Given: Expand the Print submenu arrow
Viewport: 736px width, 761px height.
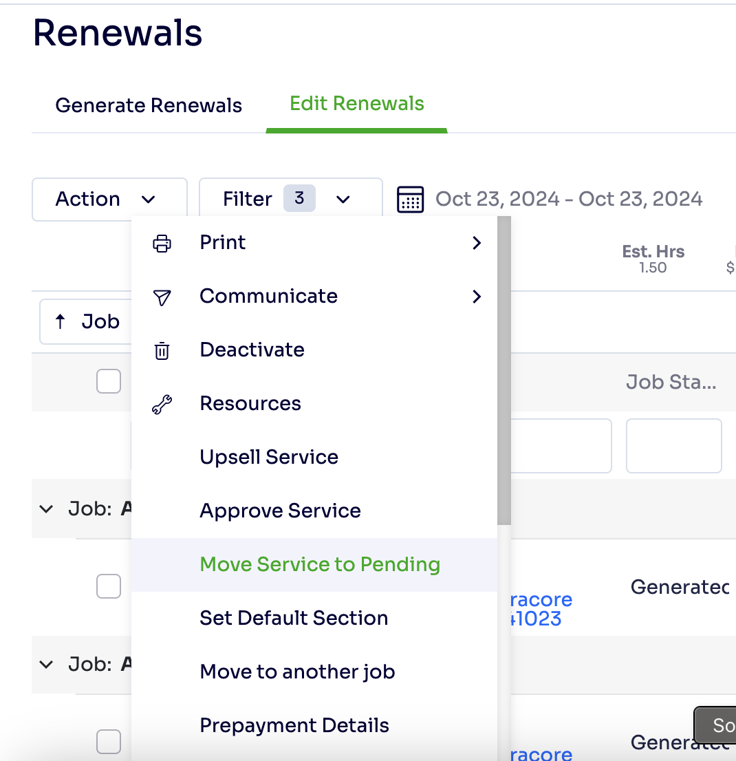Looking at the screenshot, I should pos(477,243).
